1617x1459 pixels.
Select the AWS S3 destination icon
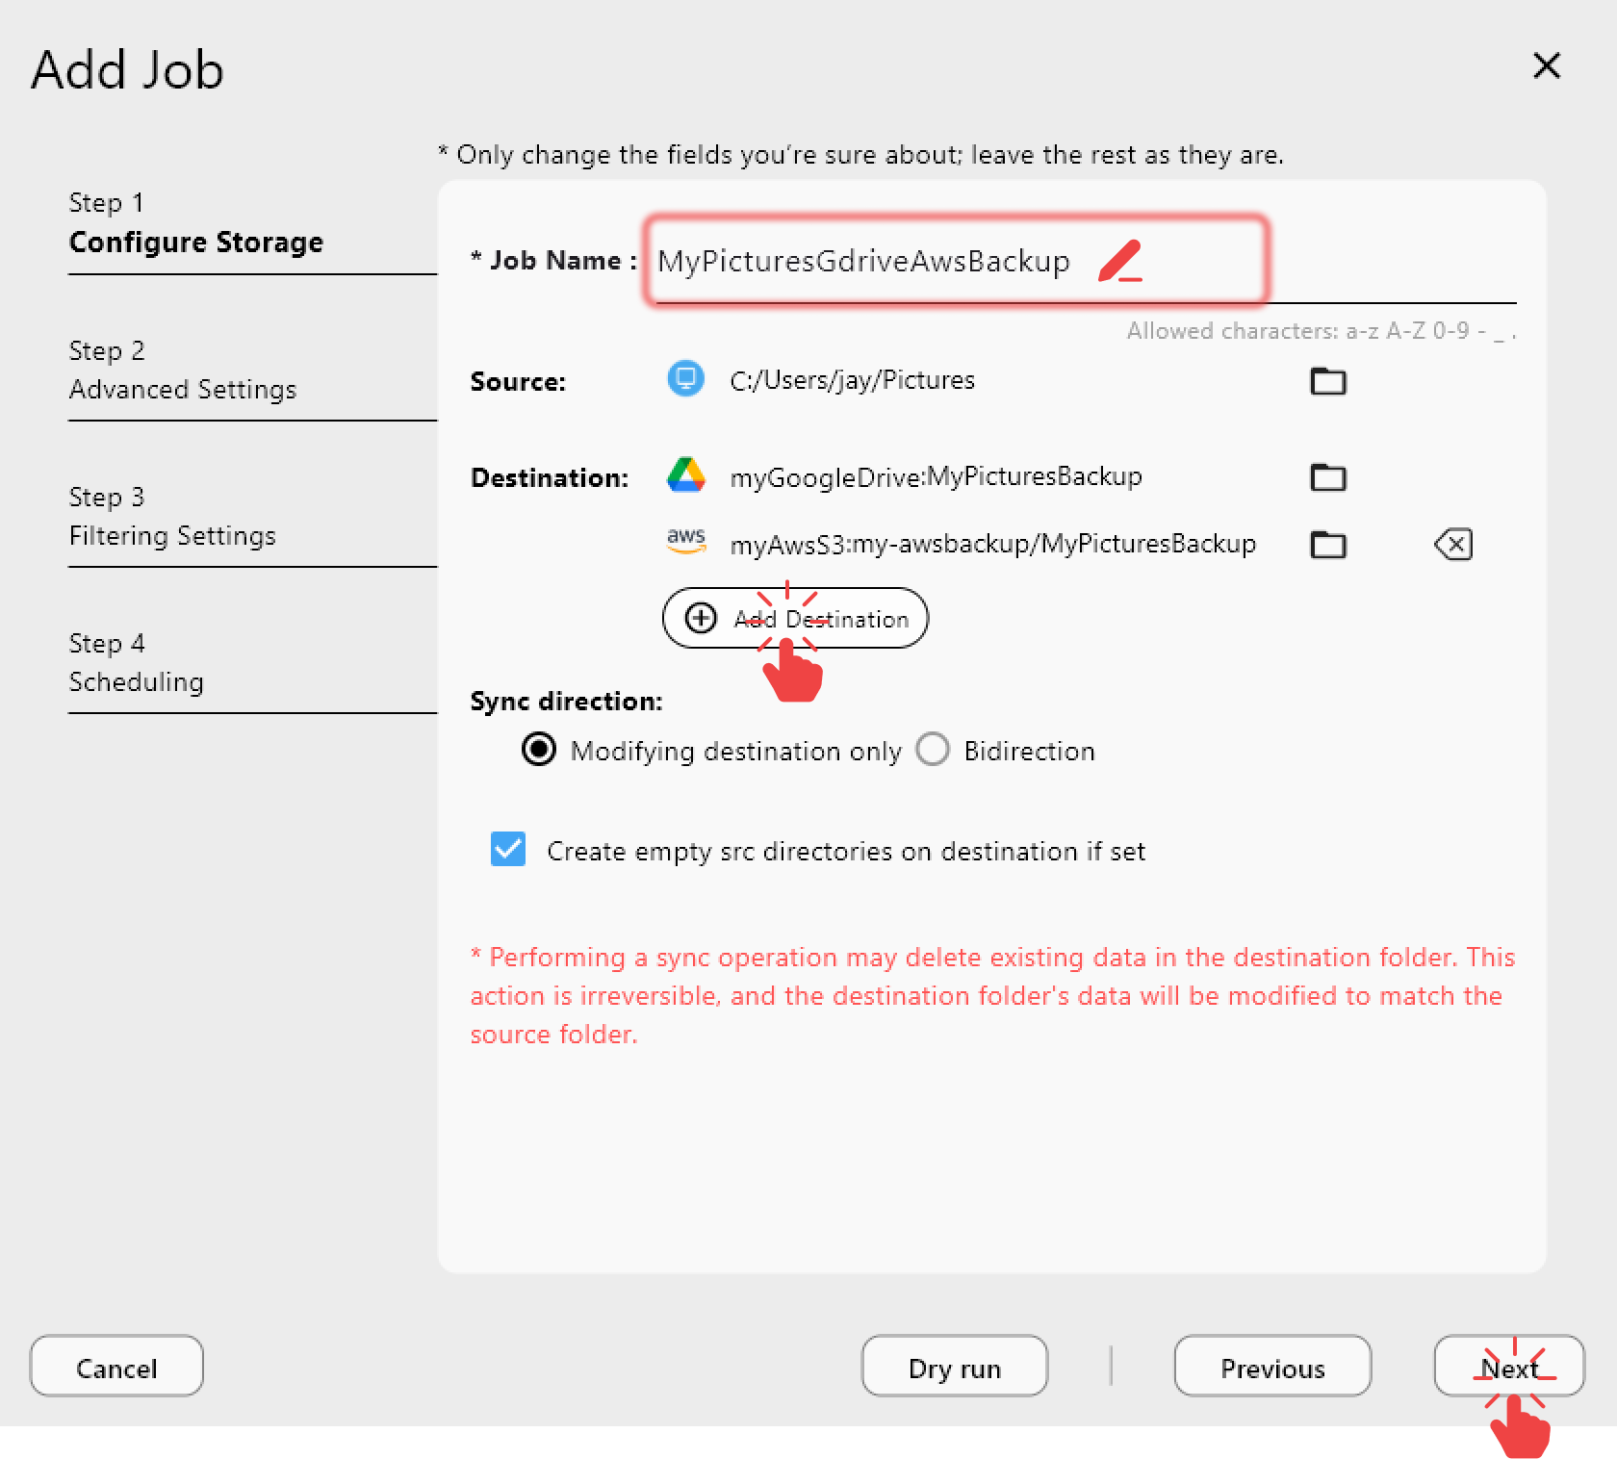pyautogui.click(x=685, y=542)
